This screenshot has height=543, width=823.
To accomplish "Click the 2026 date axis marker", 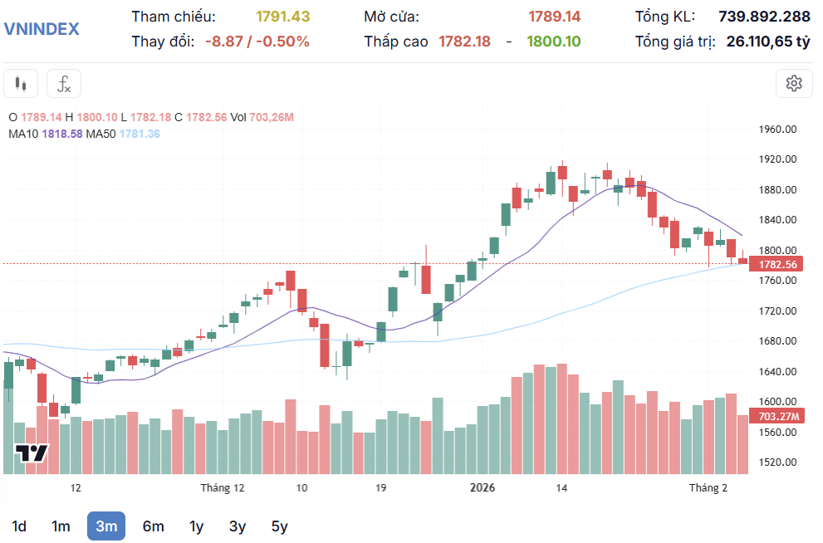I will click(x=483, y=488).
